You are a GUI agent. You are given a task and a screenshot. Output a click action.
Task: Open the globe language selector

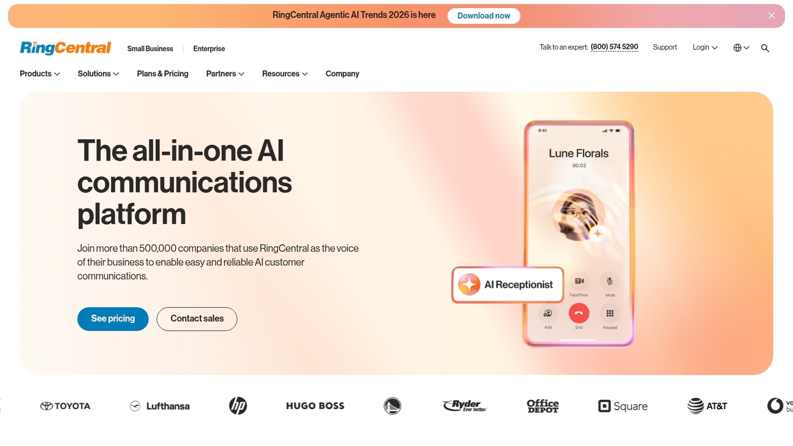(x=741, y=48)
